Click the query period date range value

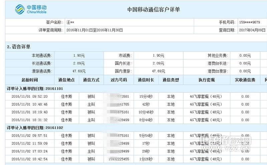point(95,30)
